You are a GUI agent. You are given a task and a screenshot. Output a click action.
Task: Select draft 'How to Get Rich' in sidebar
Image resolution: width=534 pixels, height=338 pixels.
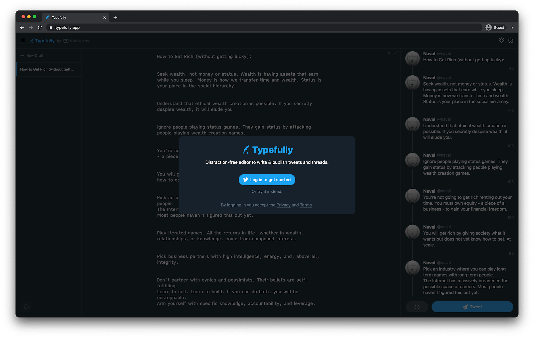(49, 69)
